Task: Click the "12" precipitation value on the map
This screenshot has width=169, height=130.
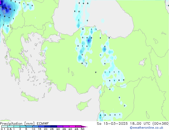Action: [x=2, y=7]
